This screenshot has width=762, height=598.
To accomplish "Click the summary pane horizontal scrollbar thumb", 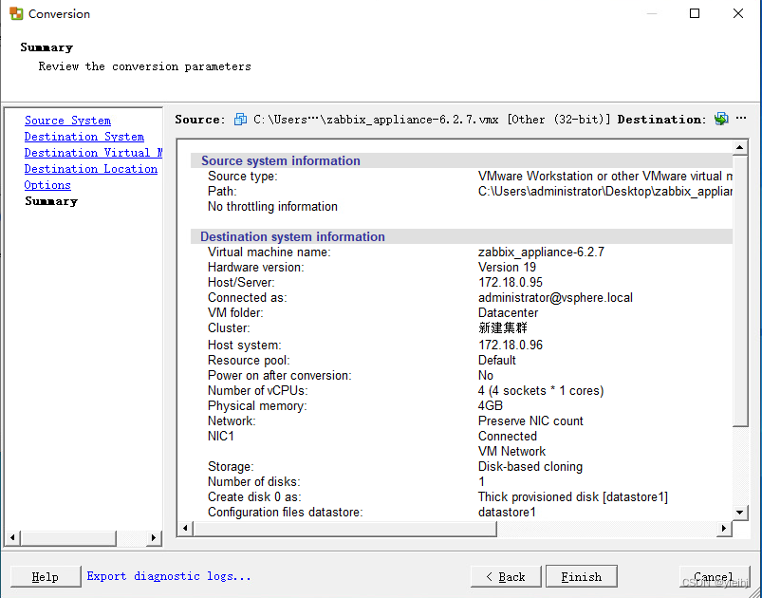I will (344, 528).
